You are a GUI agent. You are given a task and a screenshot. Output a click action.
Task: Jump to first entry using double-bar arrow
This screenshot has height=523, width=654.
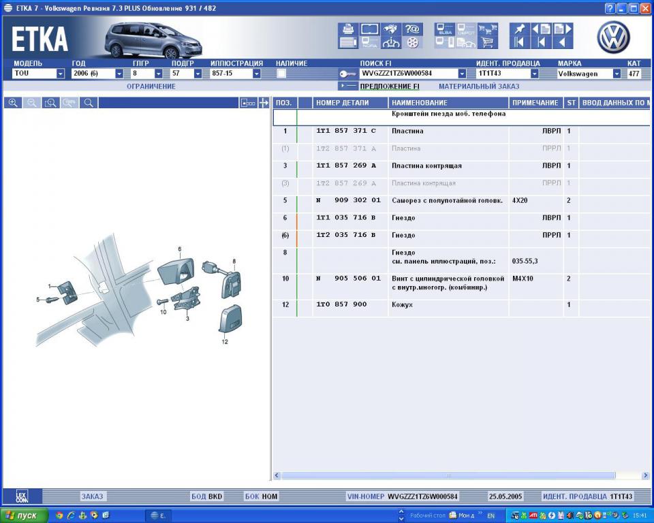pos(520,42)
